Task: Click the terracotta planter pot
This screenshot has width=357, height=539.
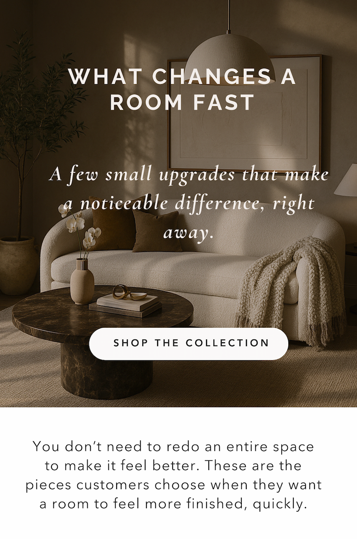Action: [x=18, y=266]
